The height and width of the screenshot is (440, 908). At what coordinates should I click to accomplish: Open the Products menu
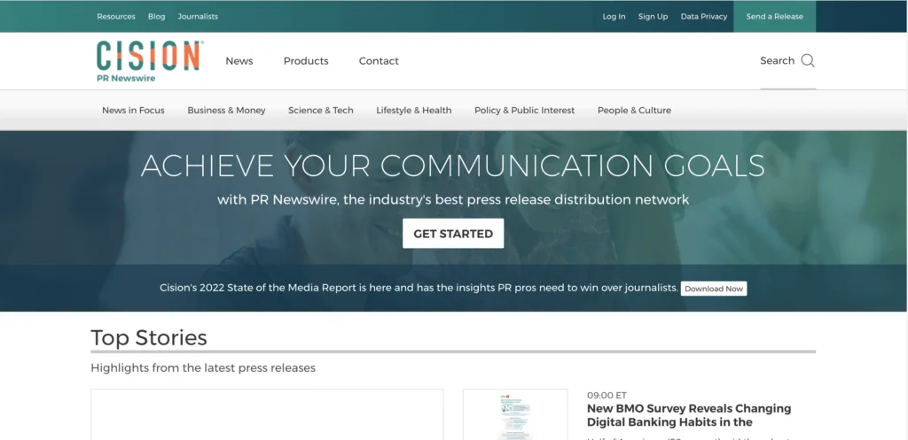pos(306,61)
